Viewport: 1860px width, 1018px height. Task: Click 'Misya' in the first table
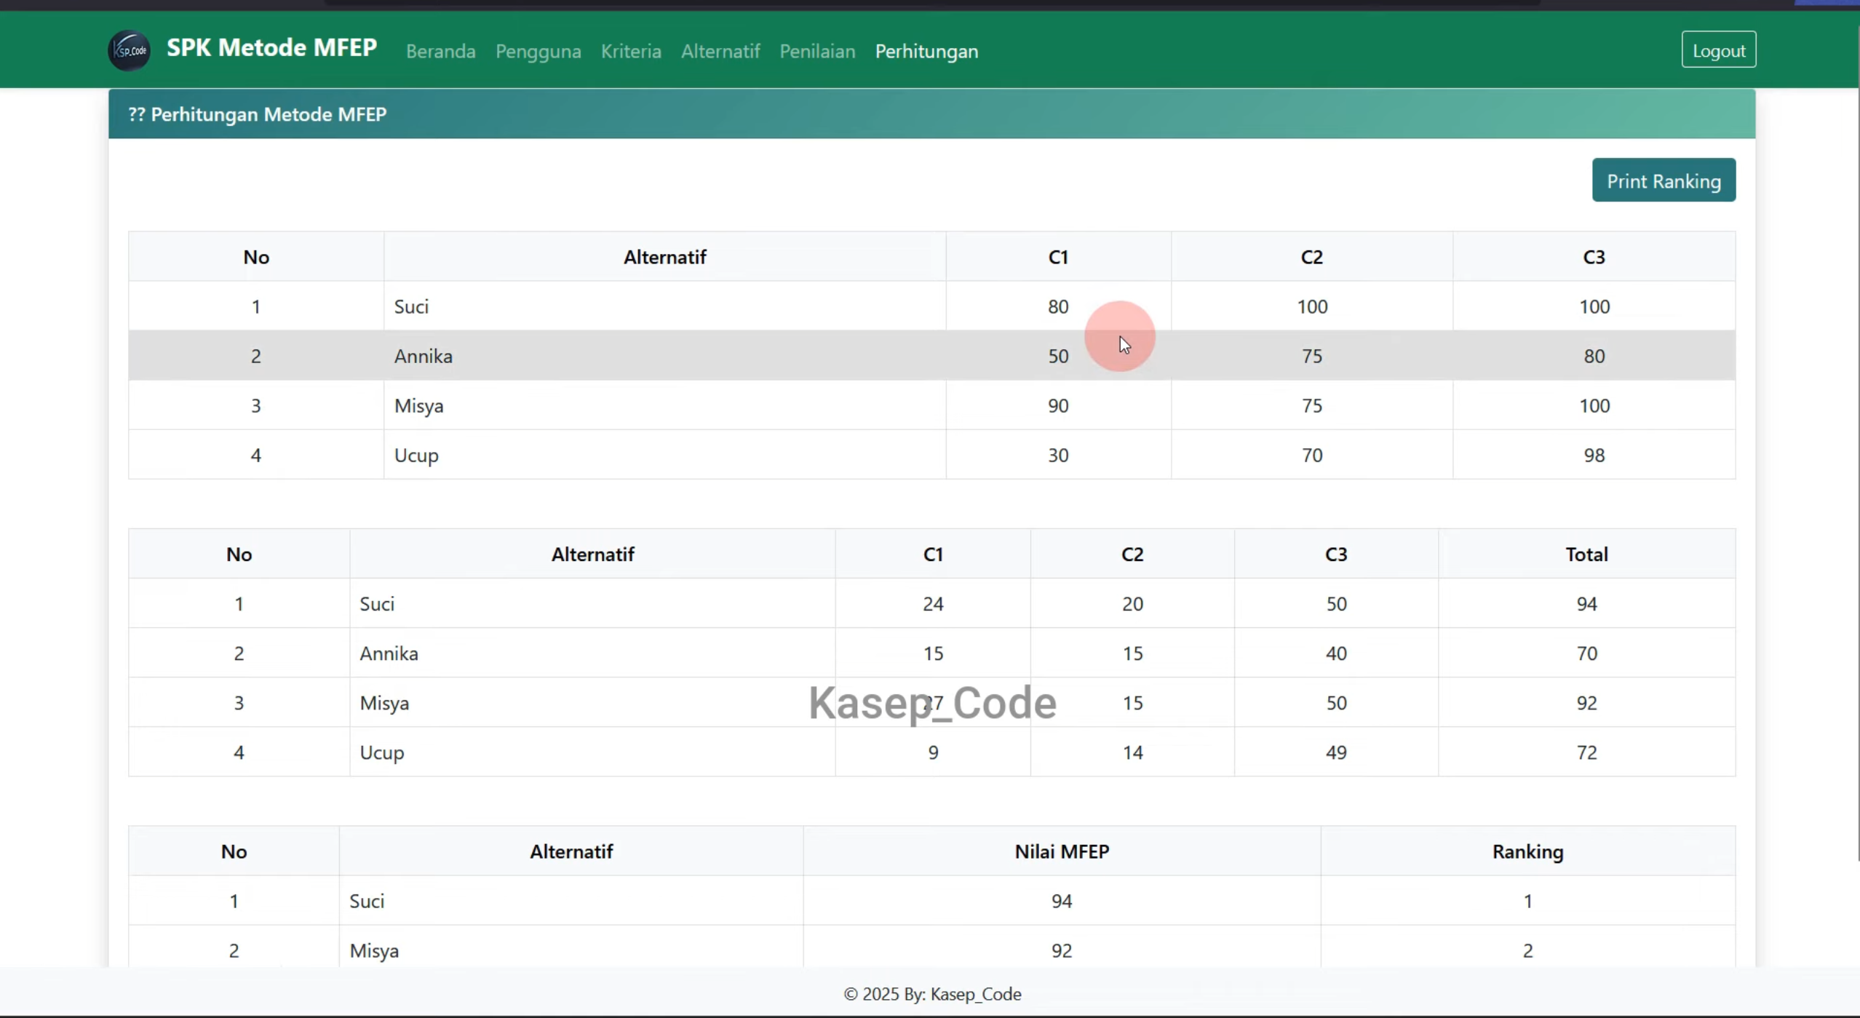[x=418, y=406]
